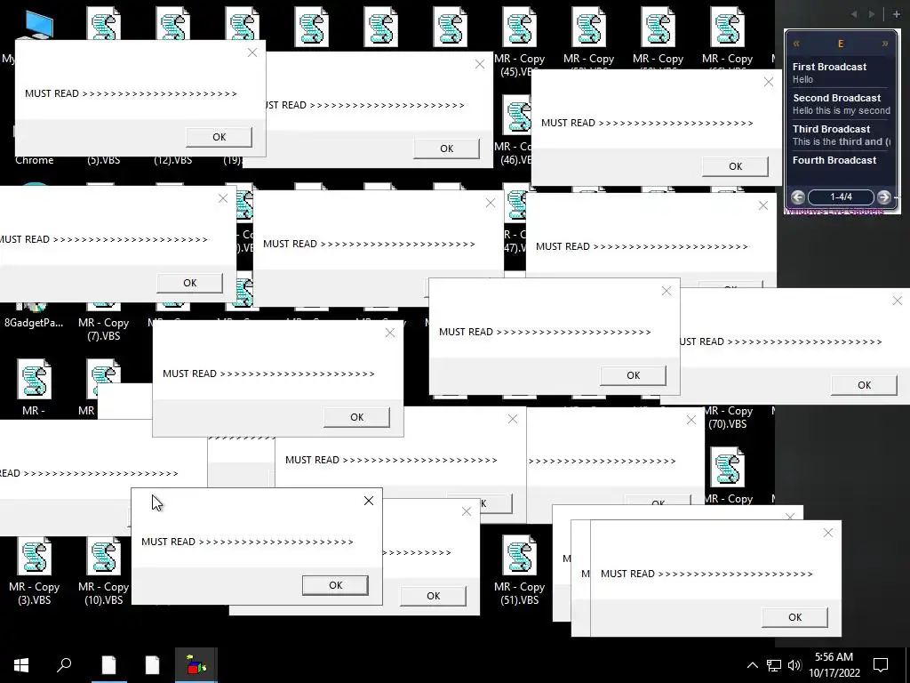Click the orange E feed title in gadget
The image size is (910, 683).
[x=841, y=44]
